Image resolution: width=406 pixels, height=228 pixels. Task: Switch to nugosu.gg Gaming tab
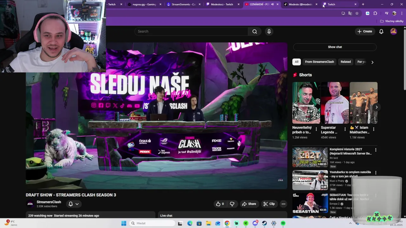tap(145, 4)
